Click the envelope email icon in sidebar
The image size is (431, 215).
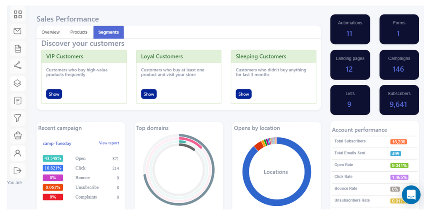[x=18, y=31]
